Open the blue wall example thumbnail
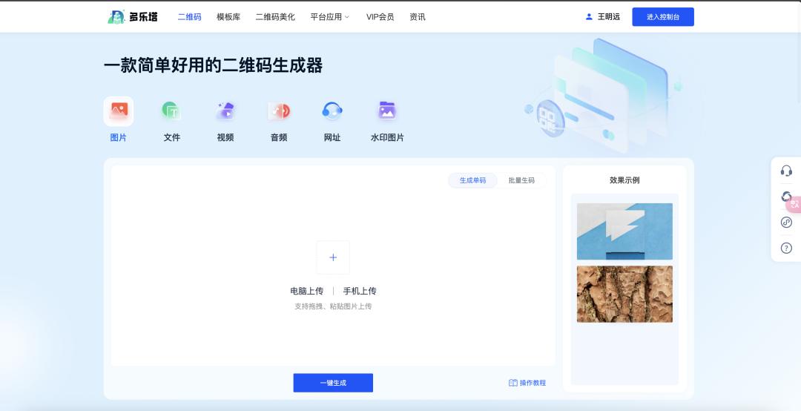 pyautogui.click(x=624, y=231)
